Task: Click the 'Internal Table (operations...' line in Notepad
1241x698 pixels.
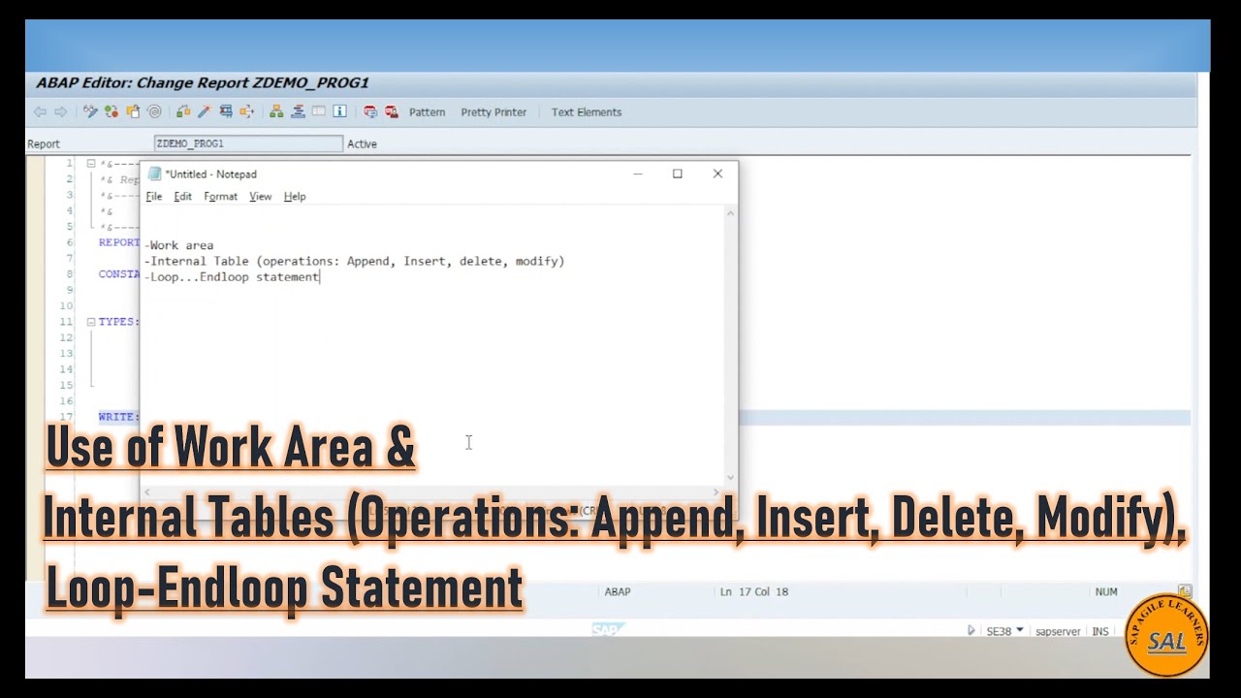Action: coord(355,261)
